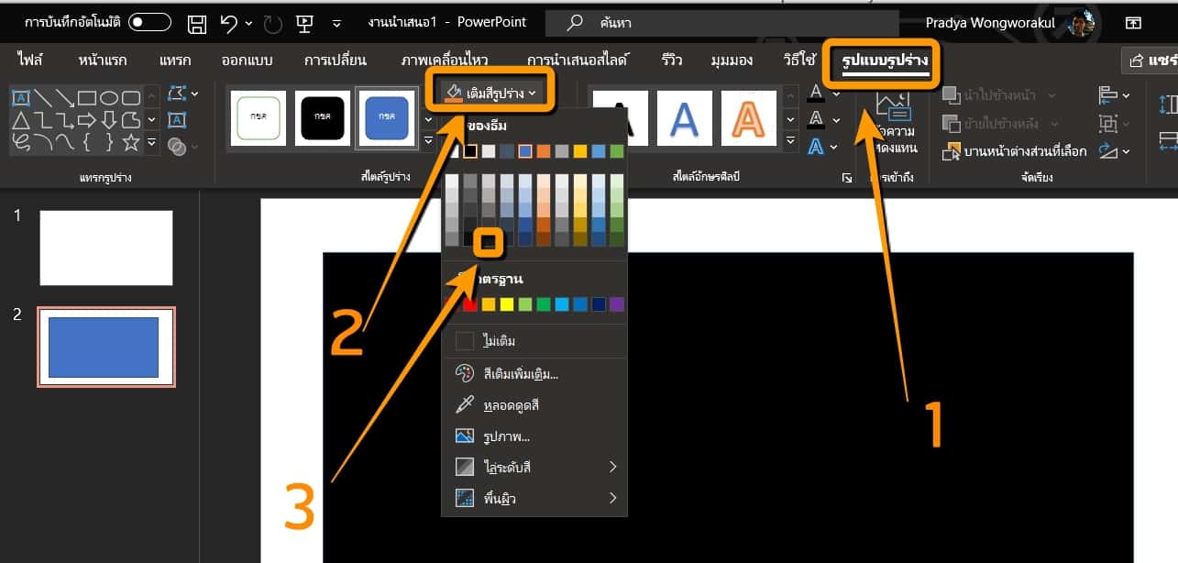1178x563 pixels.
Task: Select the Rectangle shape in shapes gallery
Action: click(87, 97)
